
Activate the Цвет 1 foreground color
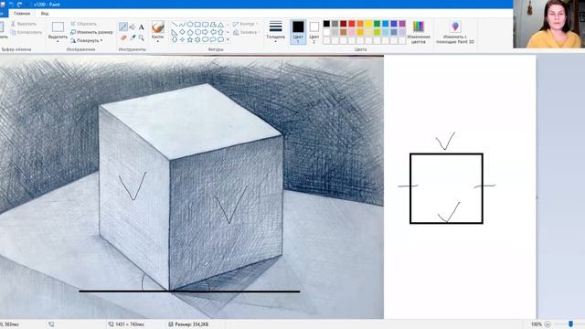click(x=298, y=32)
